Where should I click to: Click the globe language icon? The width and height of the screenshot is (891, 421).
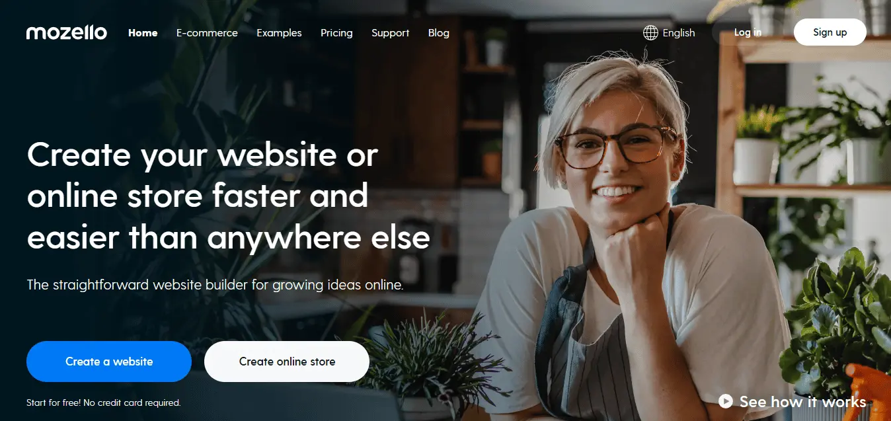pyautogui.click(x=650, y=32)
